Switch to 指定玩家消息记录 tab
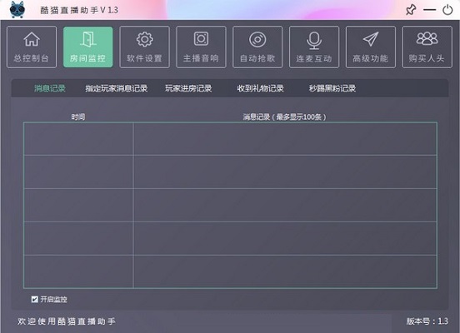Image resolution: width=460 pixels, height=333 pixels. (x=116, y=88)
